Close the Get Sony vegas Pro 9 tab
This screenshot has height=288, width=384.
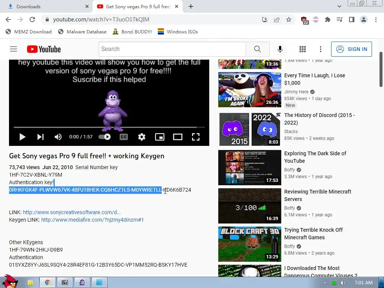[177, 7]
